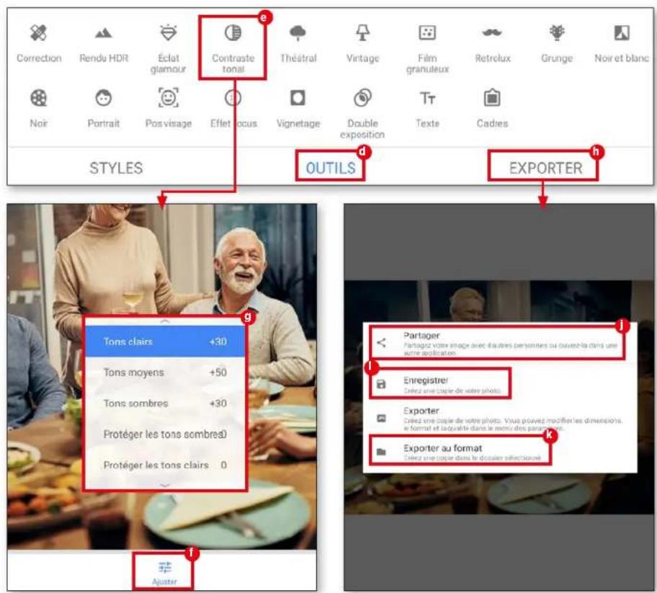This screenshot has height=593, width=657.
Task: Open the Double exposition tool
Action: pos(362,114)
